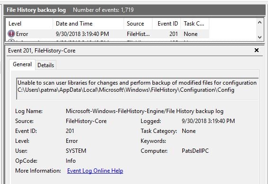Click the Logged value 9/30/2018 3:19:40 PM
The height and width of the screenshot is (184, 268).
pyautogui.click(x=208, y=121)
